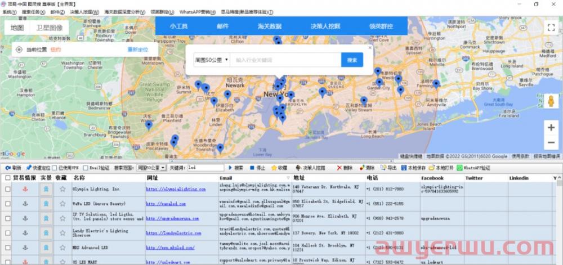This screenshot has width=563, height=265.
Task: Click phone cell +1 (201) 812-7880
Action: click(x=393, y=189)
